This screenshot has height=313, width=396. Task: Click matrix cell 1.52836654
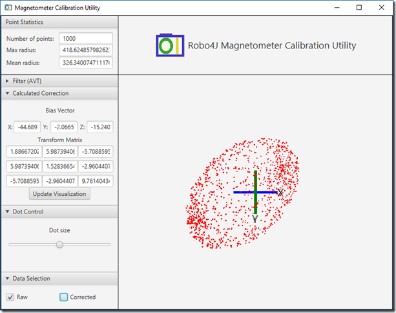point(60,166)
